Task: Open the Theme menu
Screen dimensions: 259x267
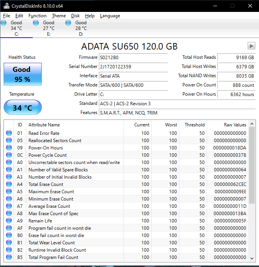Action: point(59,16)
